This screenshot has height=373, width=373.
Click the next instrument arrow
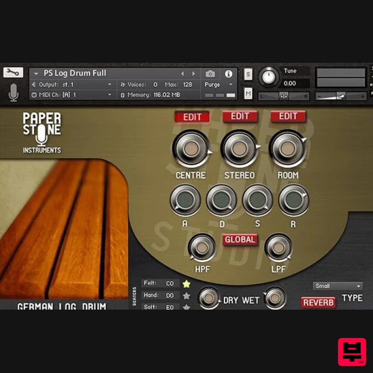point(193,74)
